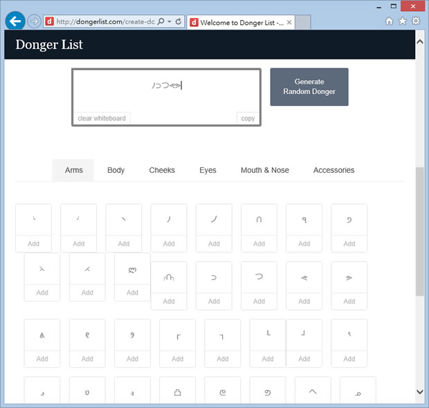Viewport: 429px width, 408px height.
Task: Add the ლ hand character
Action: point(132,293)
